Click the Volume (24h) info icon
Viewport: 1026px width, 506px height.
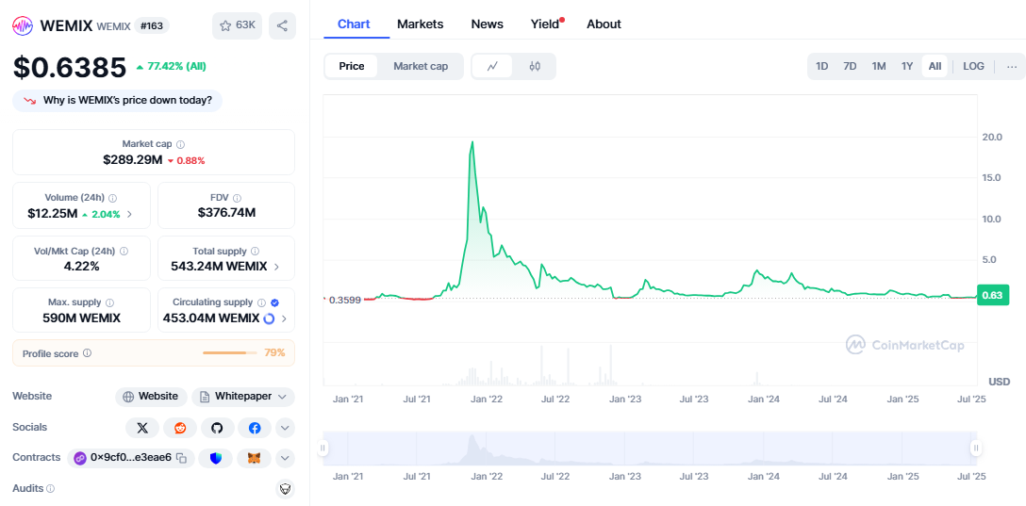[112, 198]
